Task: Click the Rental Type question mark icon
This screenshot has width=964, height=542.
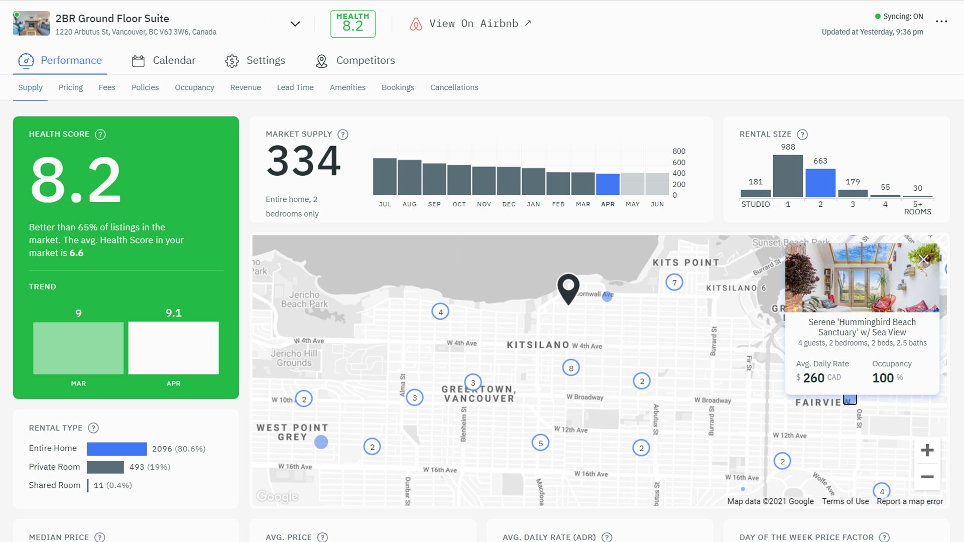Action: point(93,428)
